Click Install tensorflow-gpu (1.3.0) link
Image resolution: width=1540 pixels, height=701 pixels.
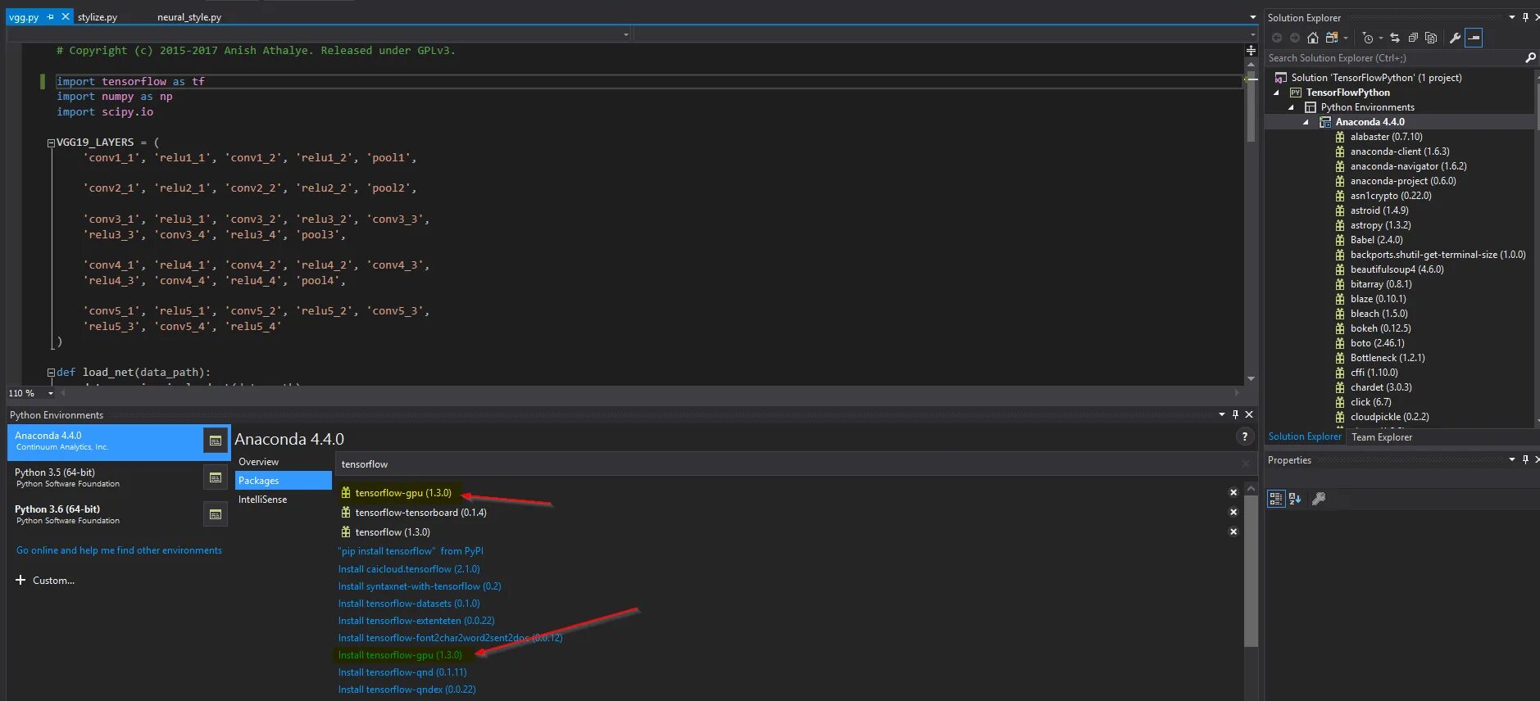[400, 654]
